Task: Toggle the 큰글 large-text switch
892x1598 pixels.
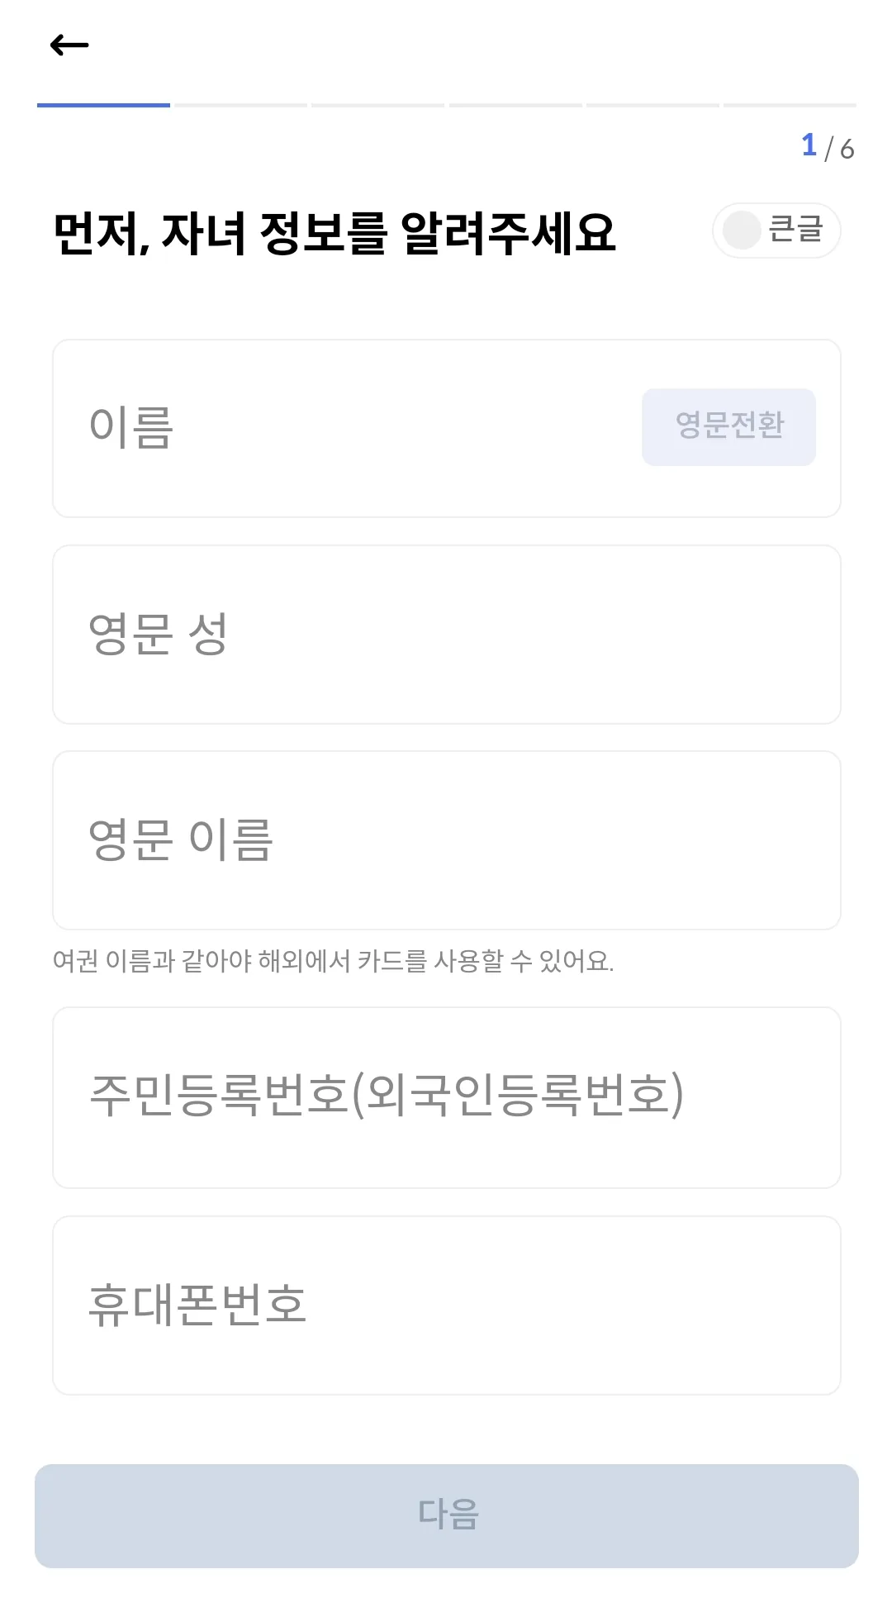Action: pyautogui.click(x=776, y=231)
